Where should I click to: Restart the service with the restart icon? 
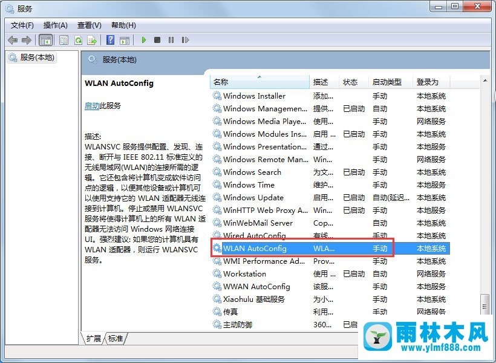pos(185,40)
